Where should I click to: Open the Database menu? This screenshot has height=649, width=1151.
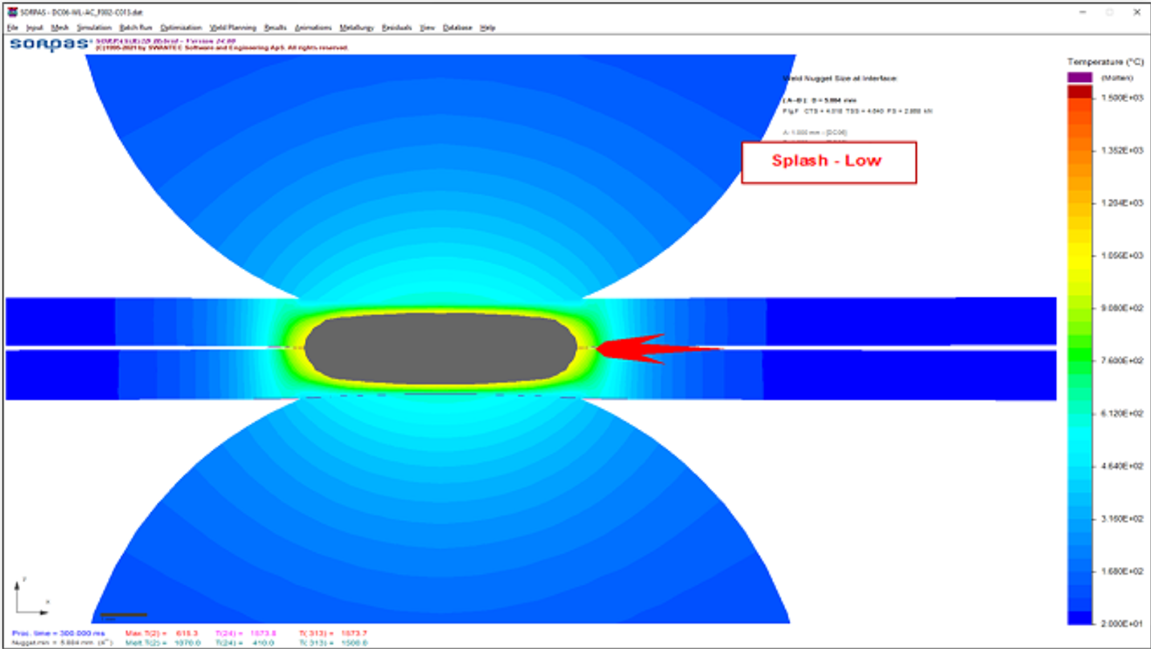457,28
